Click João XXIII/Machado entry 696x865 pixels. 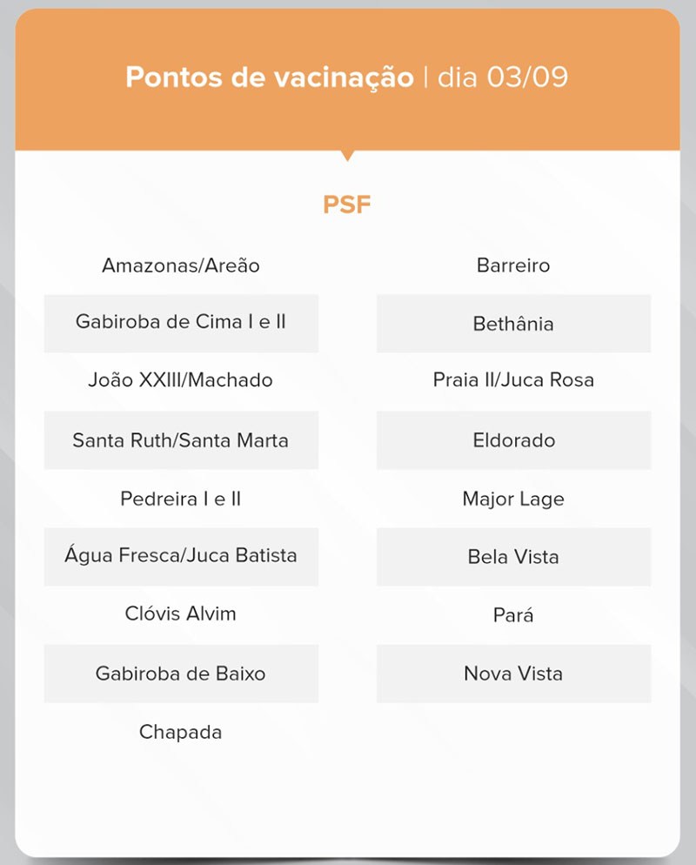tap(181, 380)
